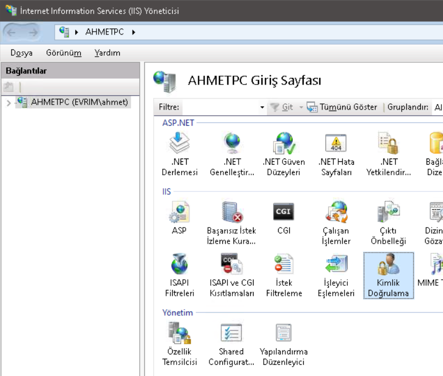
Task: Open dropdown arrow next to Git
Action: point(301,107)
